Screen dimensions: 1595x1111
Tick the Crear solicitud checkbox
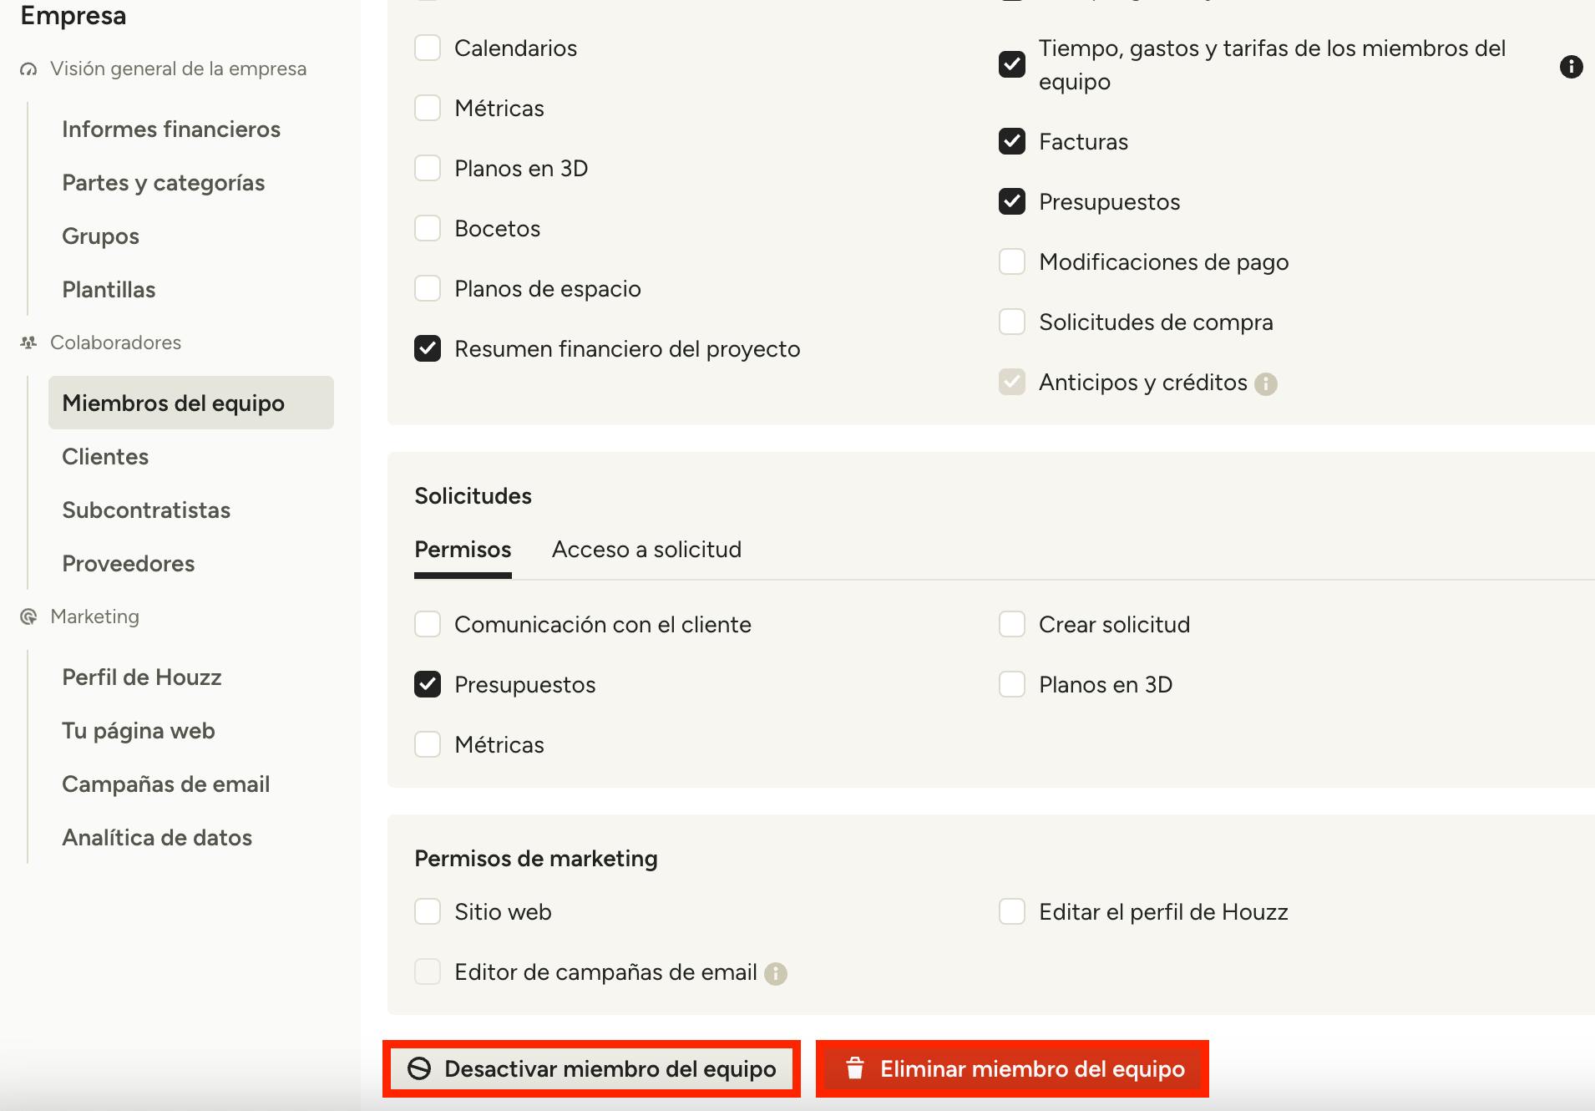point(1012,625)
